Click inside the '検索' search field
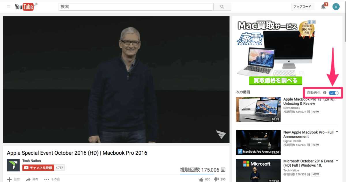Screen dimensions: 346x182 point(136,7)
